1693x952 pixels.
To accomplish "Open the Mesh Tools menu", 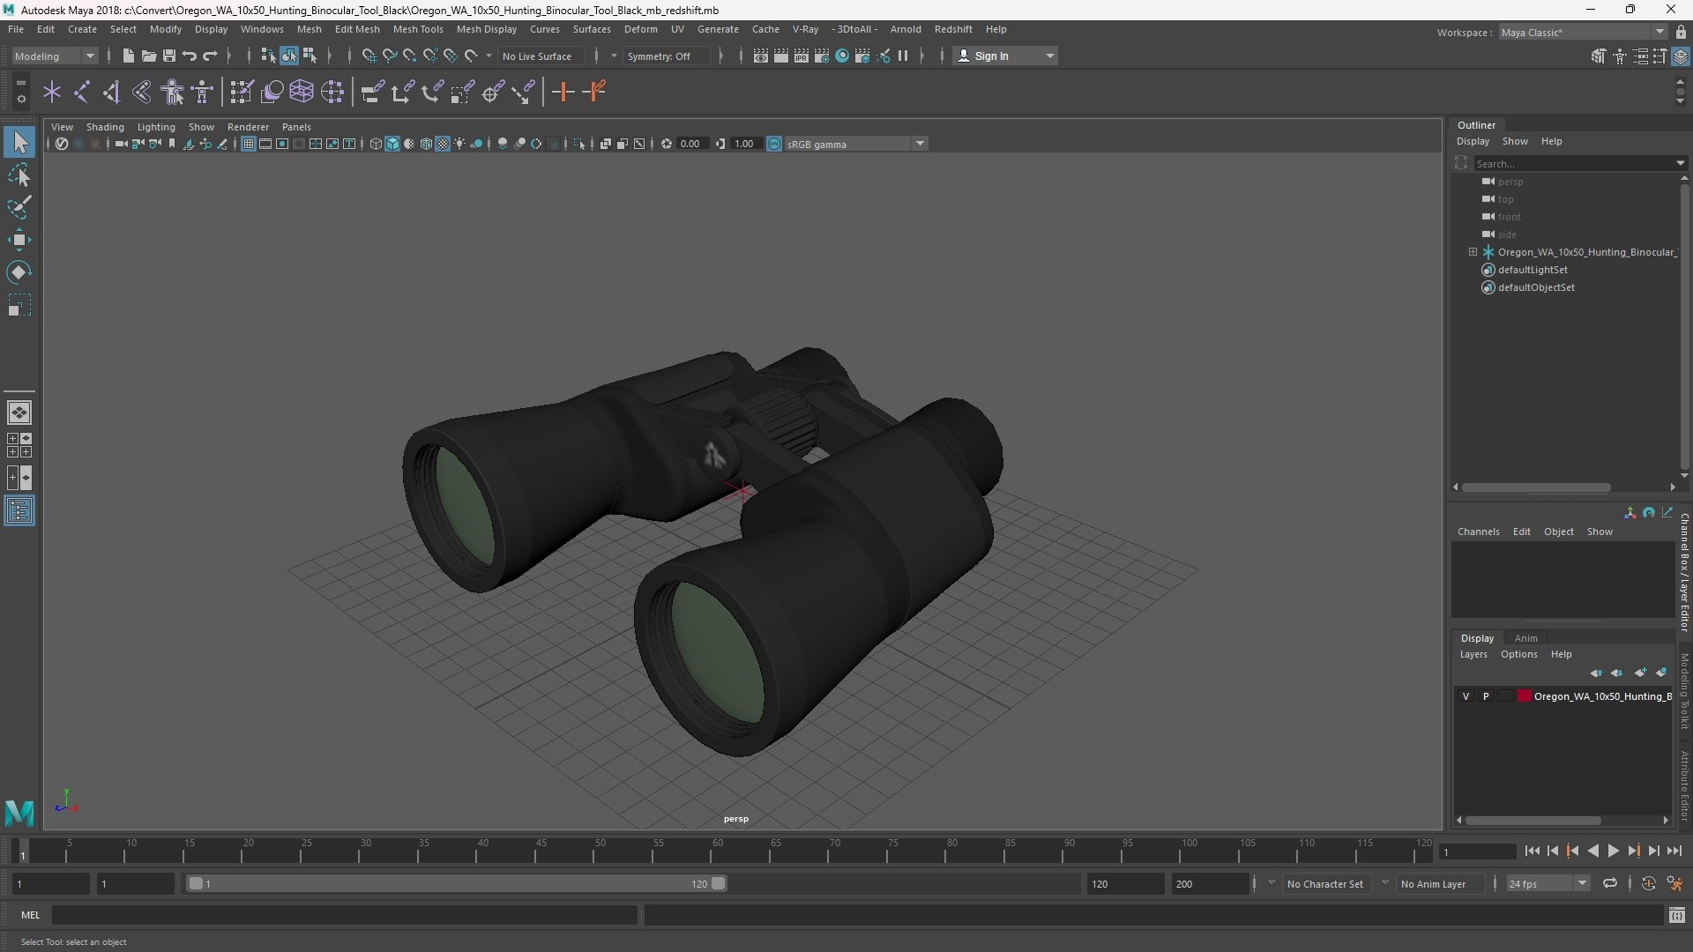I will [418, 29].
